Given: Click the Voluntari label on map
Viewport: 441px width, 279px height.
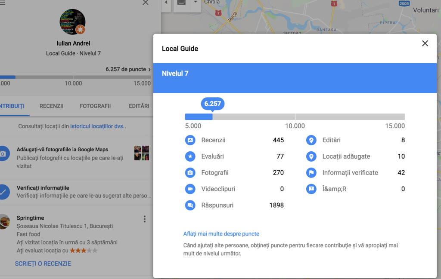Looking at the screenshot, I should coord(425,10).
